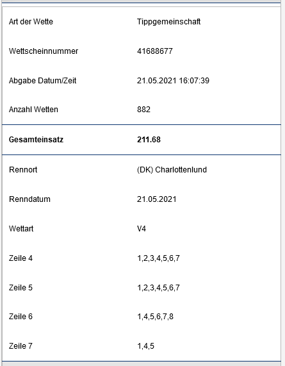Select submission time 21.05.2021 16:07:39
The image size is (285, 366).
click(x=173, y=81)
